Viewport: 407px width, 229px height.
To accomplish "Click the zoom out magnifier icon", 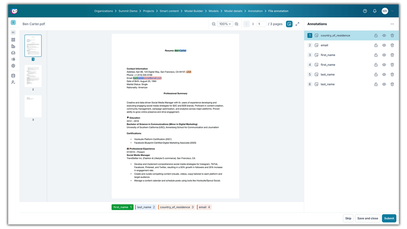I will (x=214, y=24).
